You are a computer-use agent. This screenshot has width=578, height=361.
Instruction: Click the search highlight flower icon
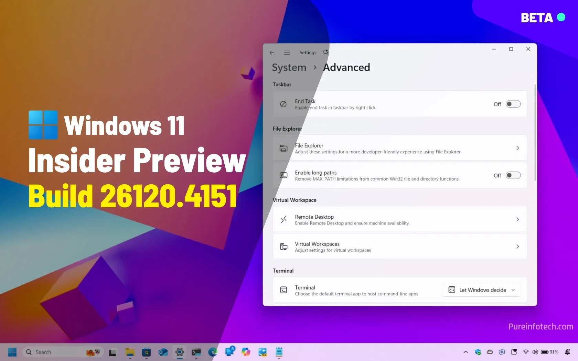[93, 352]
